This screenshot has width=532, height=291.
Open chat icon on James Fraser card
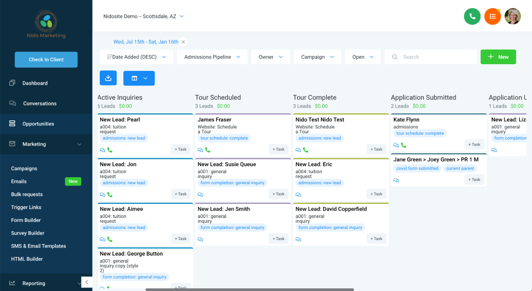click(x=200, y=150)
